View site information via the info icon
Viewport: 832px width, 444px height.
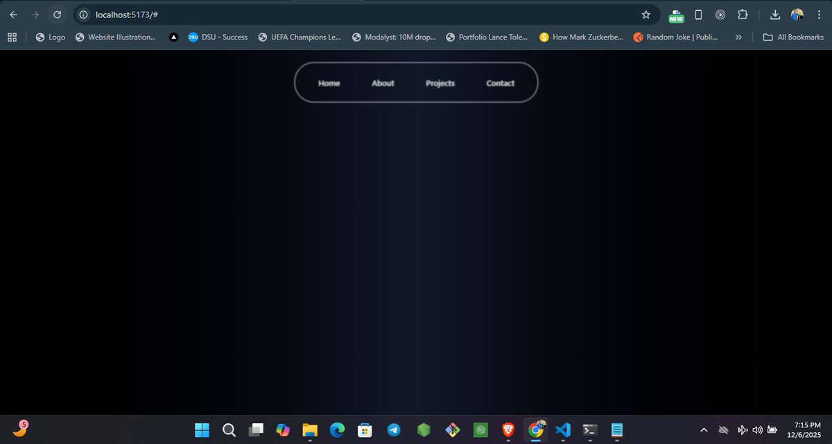pos(82,14)
